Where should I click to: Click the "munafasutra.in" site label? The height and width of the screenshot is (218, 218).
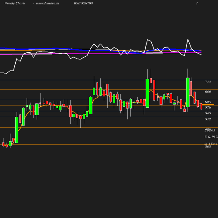pyautogui.click(x=48, y=3)
